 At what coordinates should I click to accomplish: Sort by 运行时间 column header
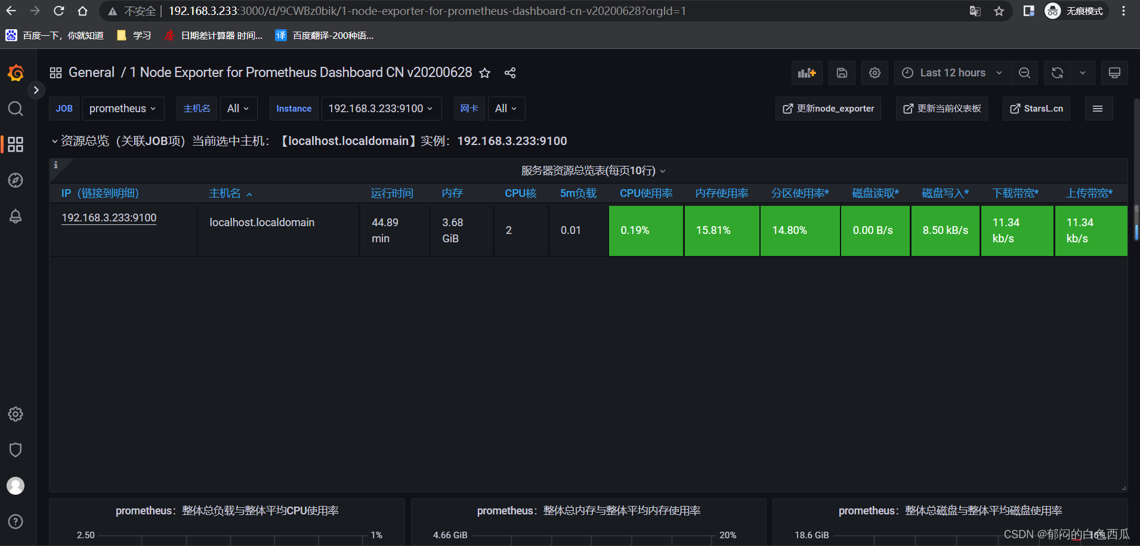pyautogui.click(x=392, y=193)
